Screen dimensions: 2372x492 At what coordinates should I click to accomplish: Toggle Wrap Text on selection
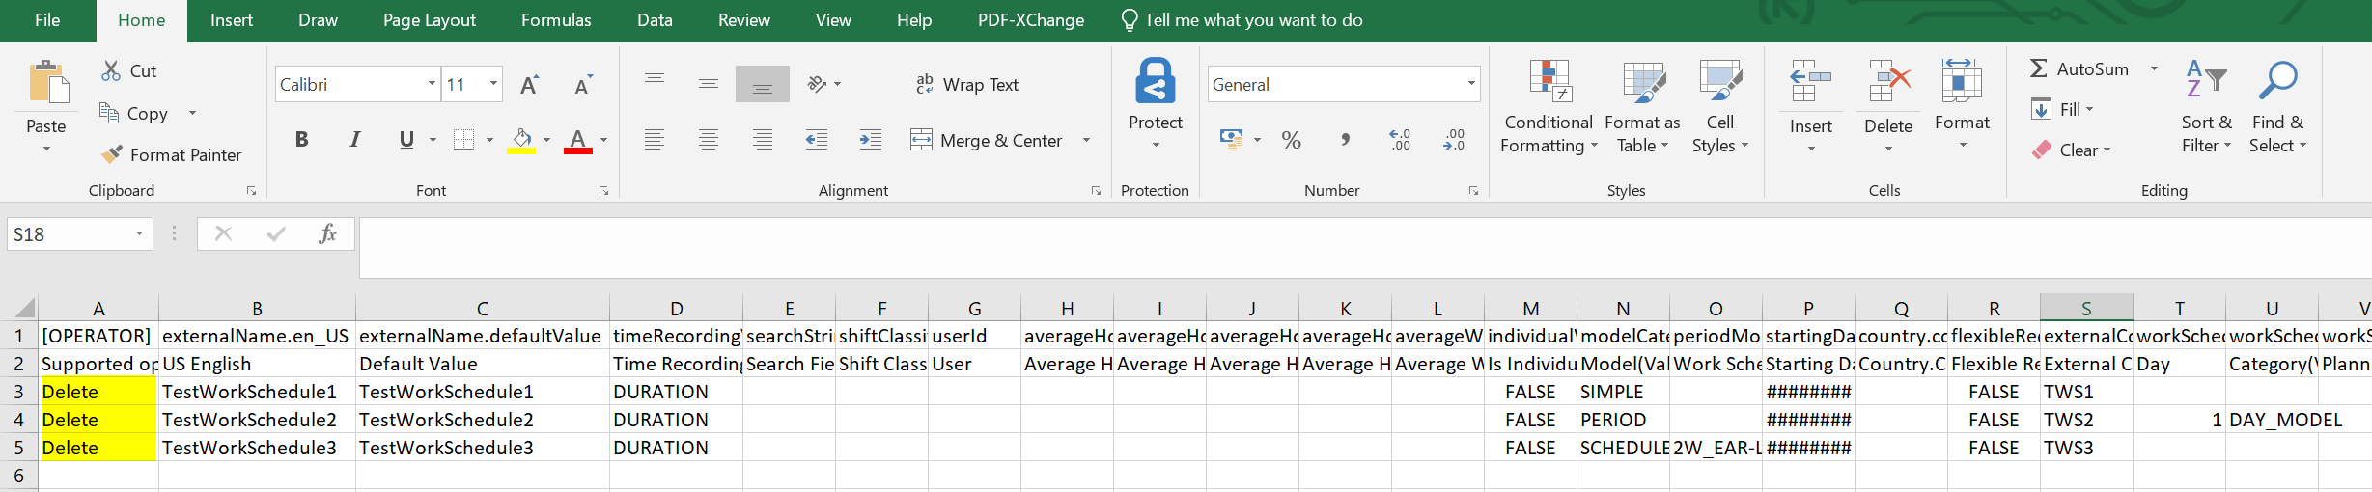(x=966, y=84)
